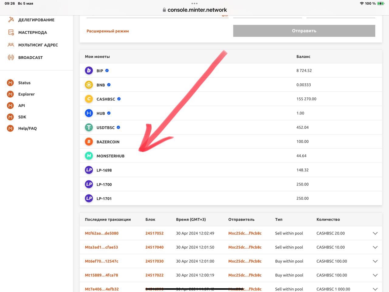Image resolution: width=389 pixels, height=292 pixels.
Task: Click the Safari page lock icon
Action: pyautogui.click(x=164, y=10)
